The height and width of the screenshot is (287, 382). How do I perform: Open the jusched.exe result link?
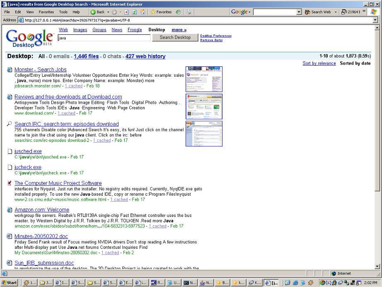28,151
